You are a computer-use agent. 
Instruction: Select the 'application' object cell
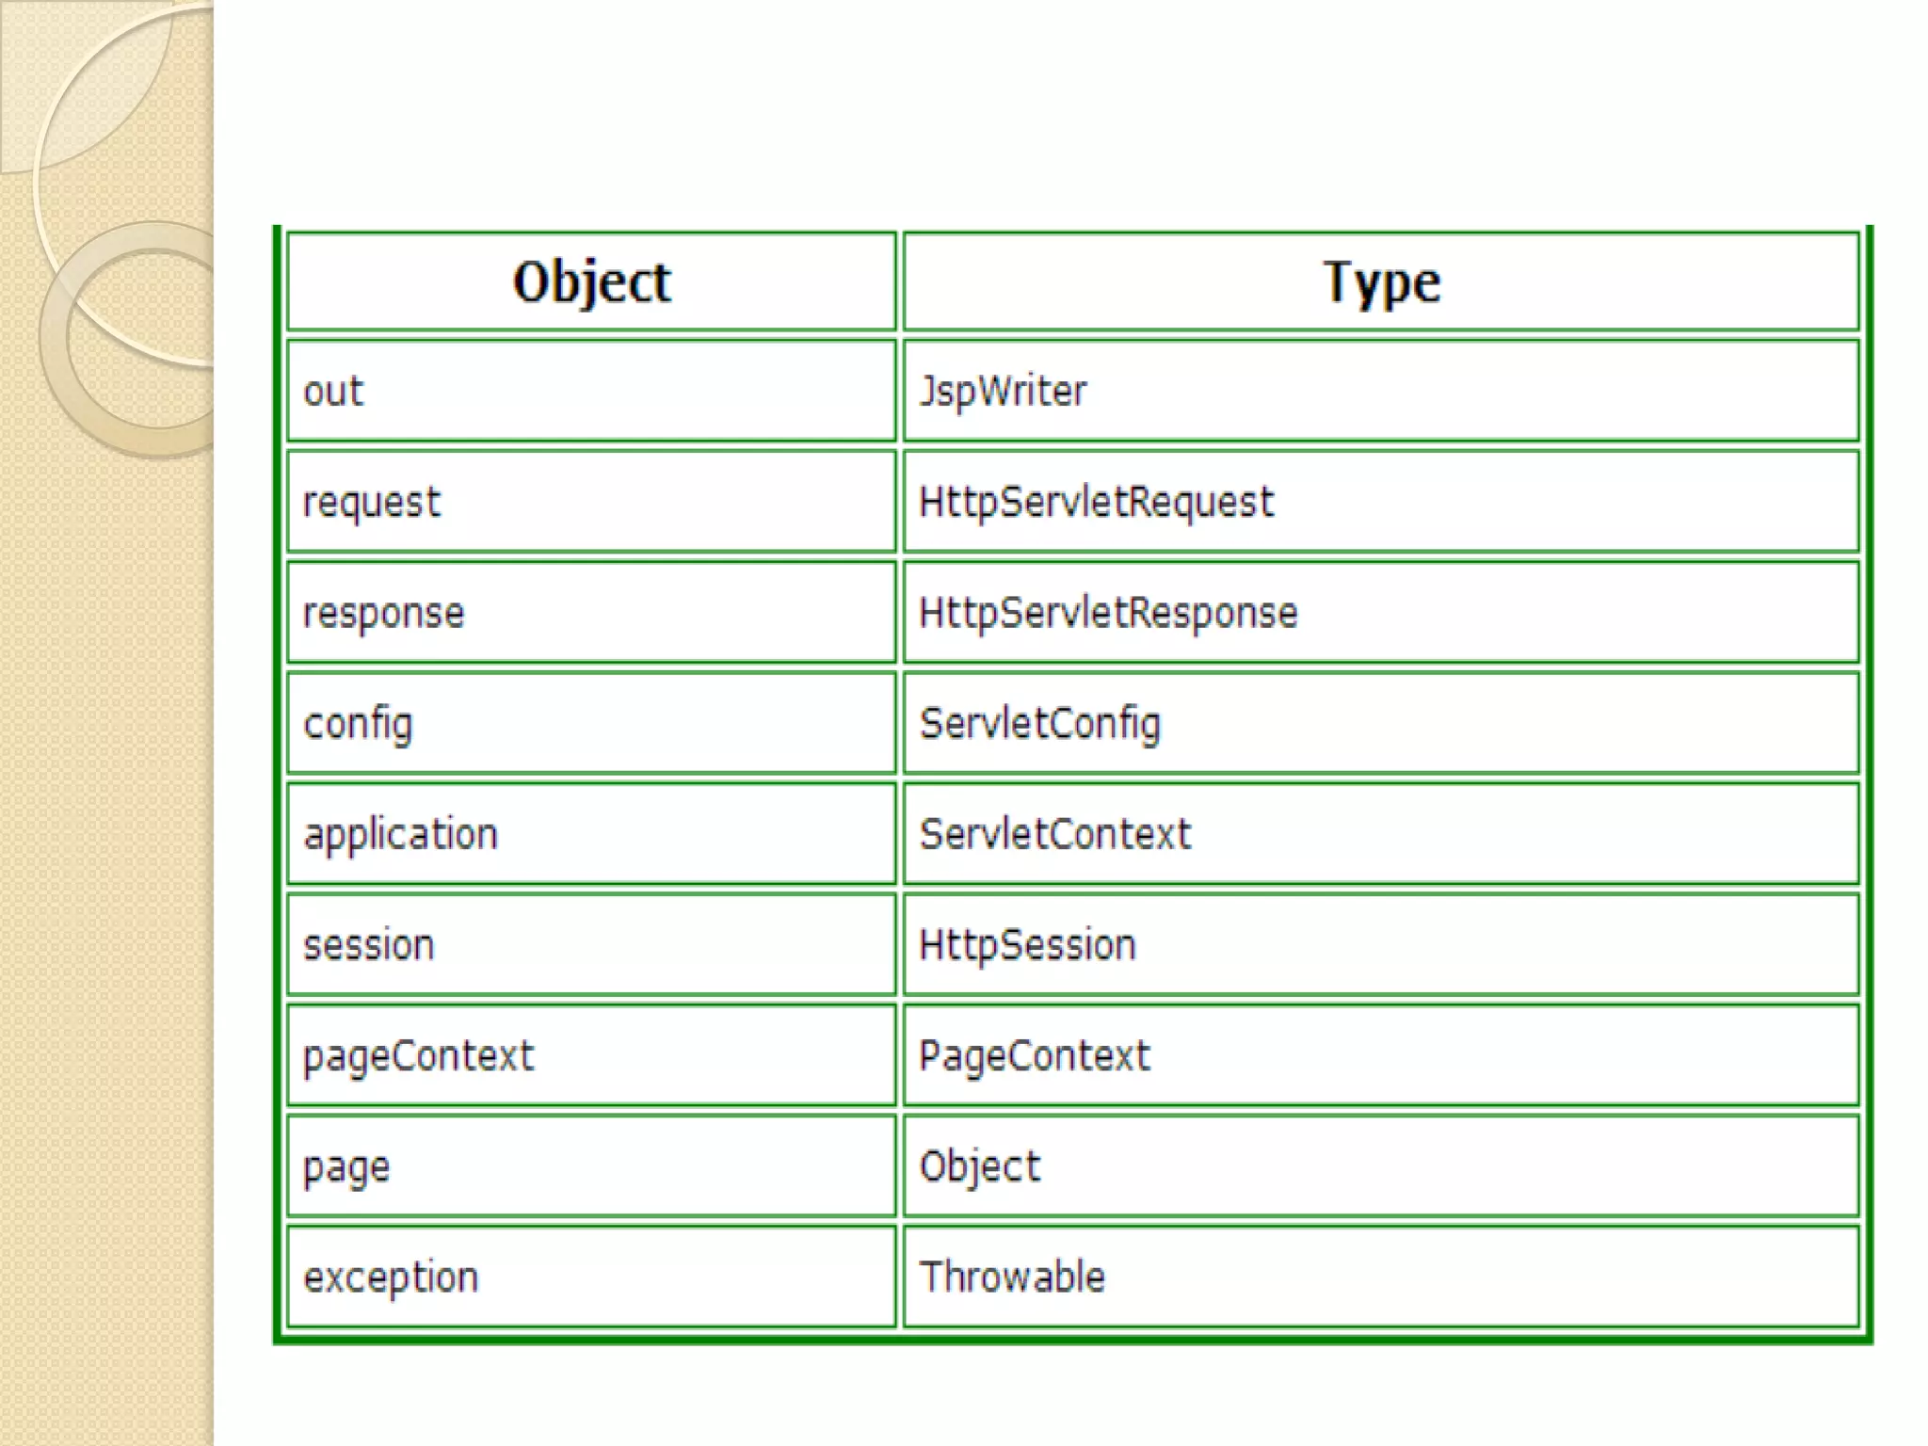point(400,835)
